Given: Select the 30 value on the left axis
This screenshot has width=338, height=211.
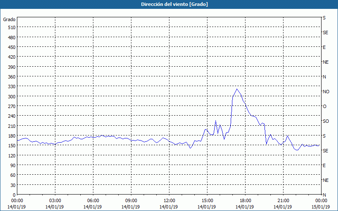Looking at the screenshot, I should click(13, 185).
